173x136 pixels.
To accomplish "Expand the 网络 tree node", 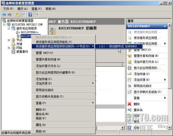I will coord(9,48).
